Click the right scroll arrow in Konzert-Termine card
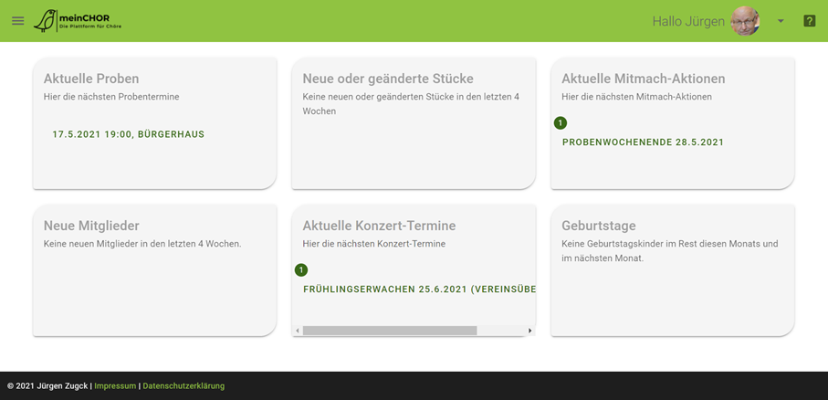 530,331
